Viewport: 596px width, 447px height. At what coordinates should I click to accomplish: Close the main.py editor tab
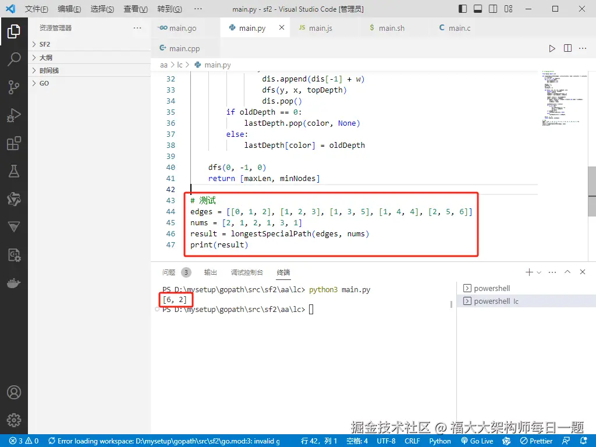pos(282,27)
